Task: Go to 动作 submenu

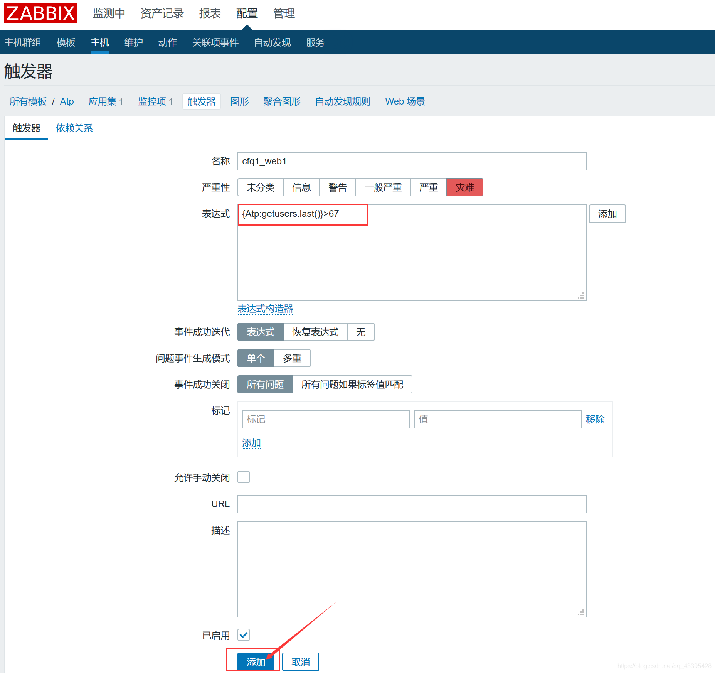Action: [x=168, y=42]
